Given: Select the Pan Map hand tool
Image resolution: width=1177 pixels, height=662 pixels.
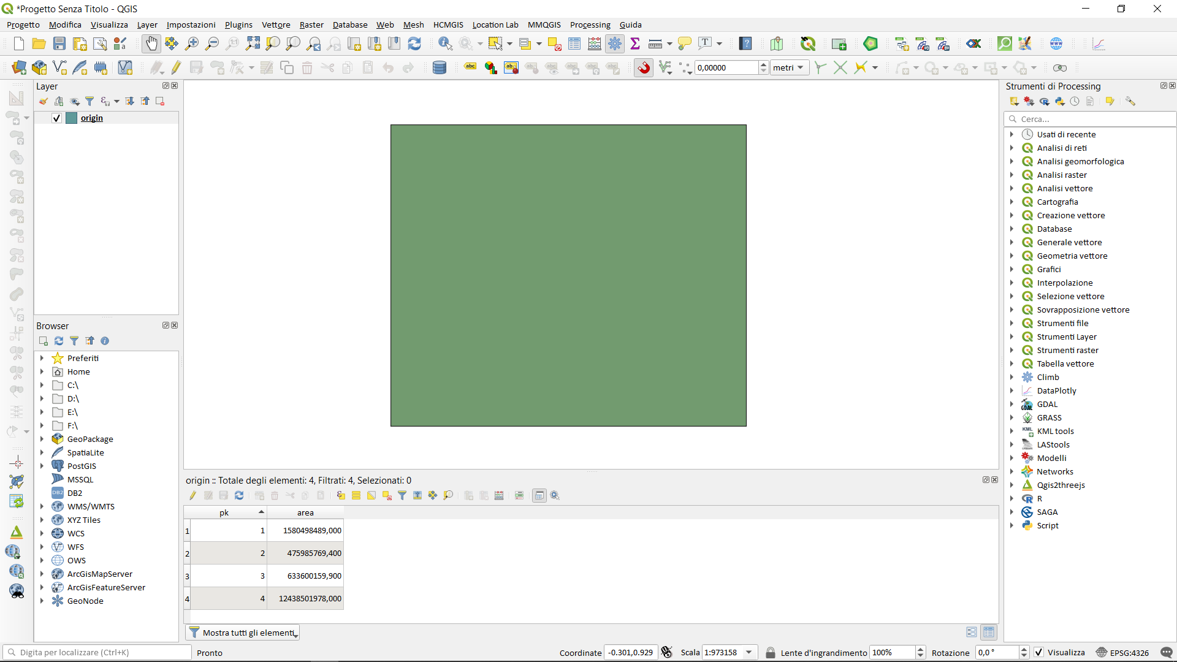Looking at the screenshot, I should click(151, 44).
